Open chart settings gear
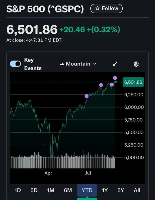155x200 pixels. tap(136, 64)
